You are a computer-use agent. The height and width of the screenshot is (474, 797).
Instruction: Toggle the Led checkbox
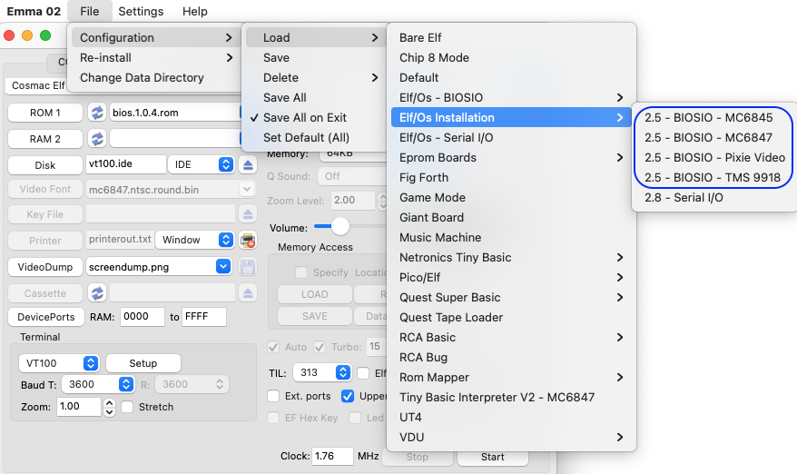click(355, 418)
